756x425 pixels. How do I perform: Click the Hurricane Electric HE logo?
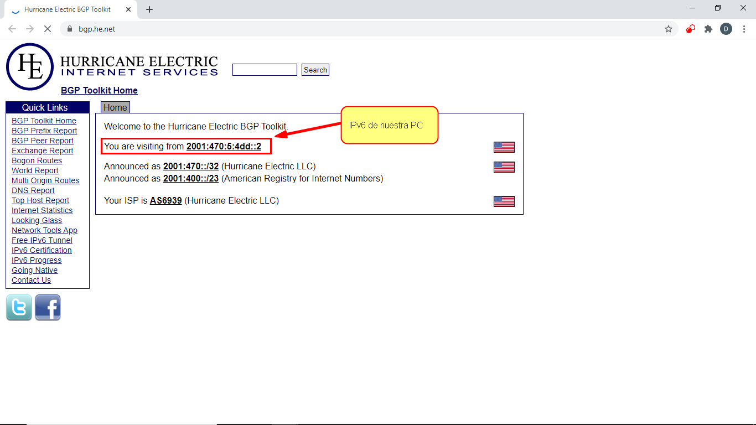coord(30,67)
